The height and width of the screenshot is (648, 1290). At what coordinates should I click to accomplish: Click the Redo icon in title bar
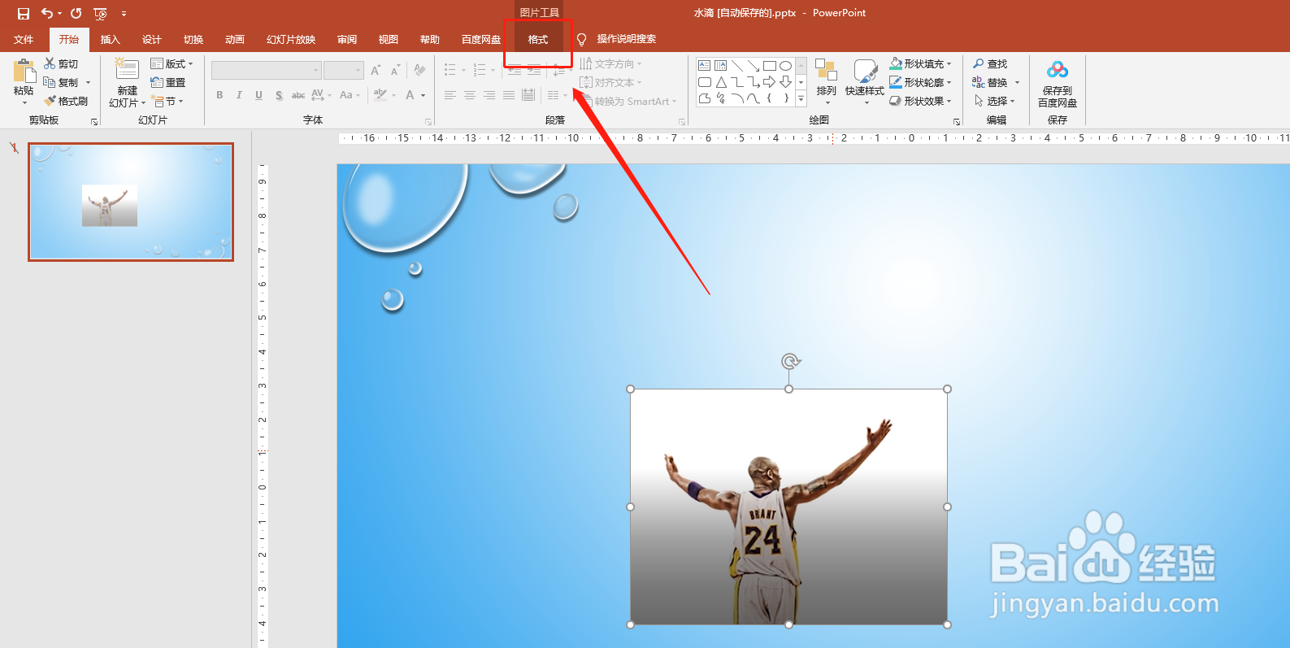point(76,13)
